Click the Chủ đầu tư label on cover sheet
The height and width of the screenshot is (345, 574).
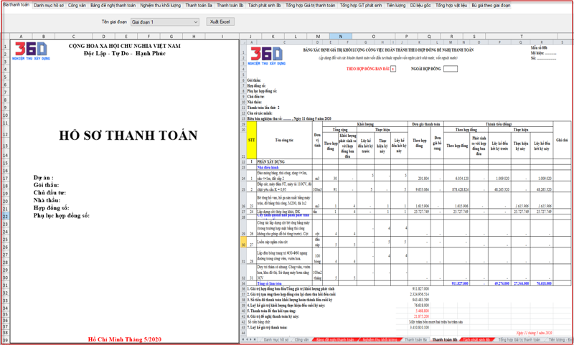[50, 193]
